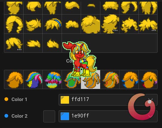Select the small two-bump mane style
The height and width of the screenshot is (128, 162).
coord(71,24)
